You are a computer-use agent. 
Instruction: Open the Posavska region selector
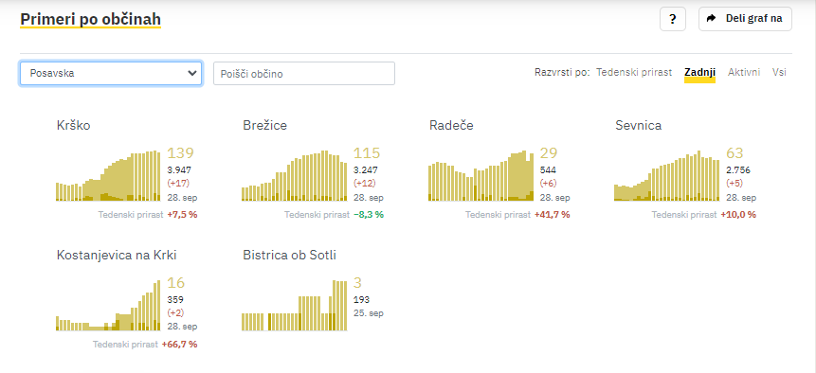[111, 73]
